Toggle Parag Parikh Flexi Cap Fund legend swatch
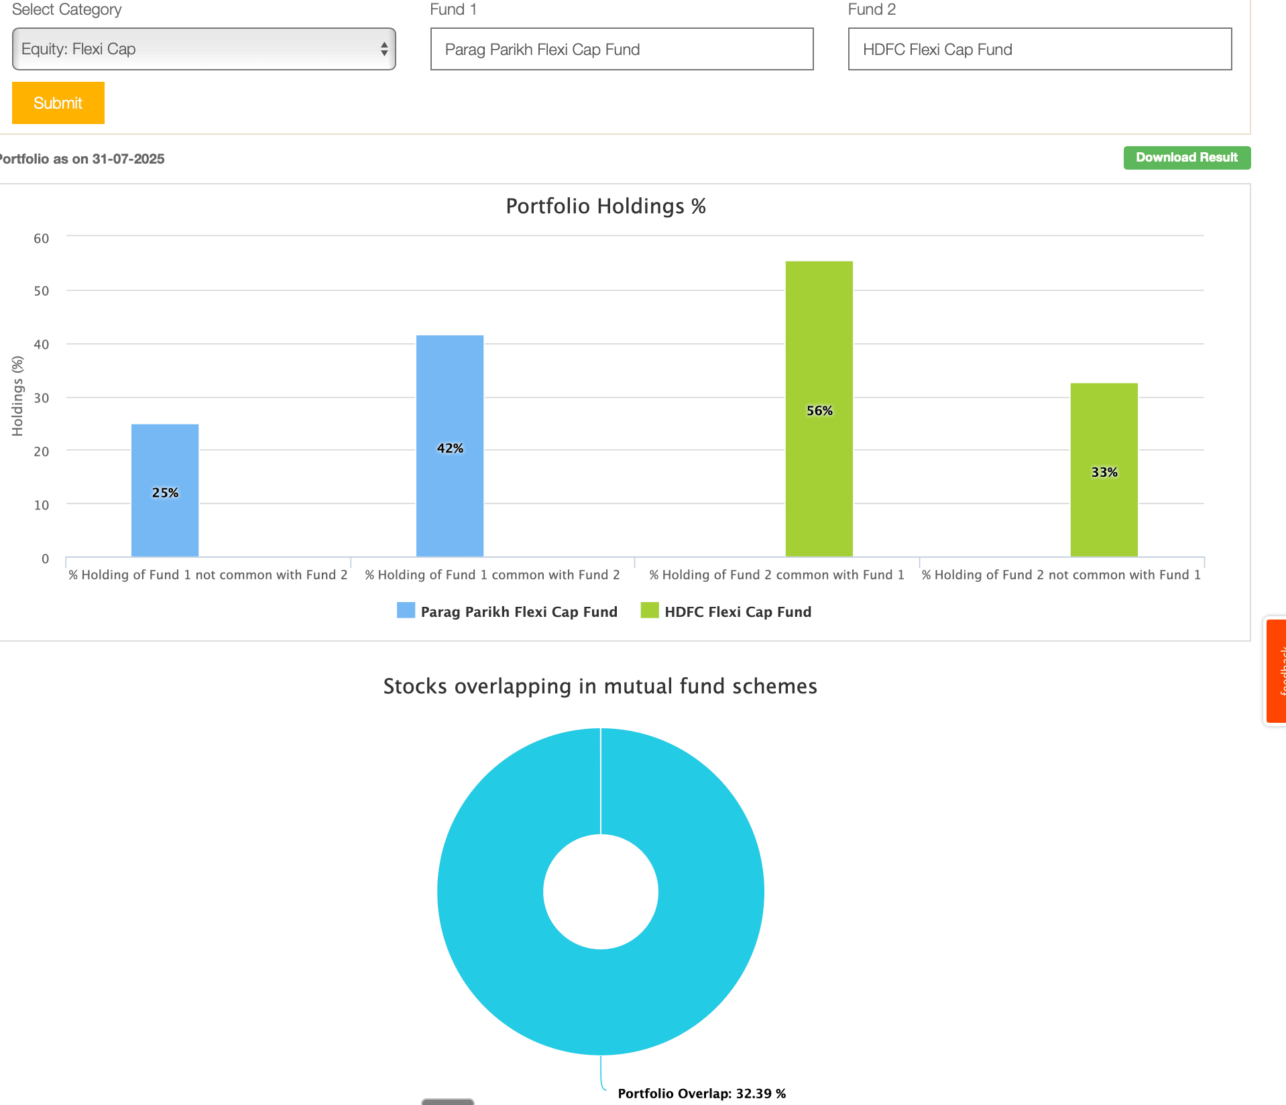The image size is (1286, 1105). [x=406, y=610]
